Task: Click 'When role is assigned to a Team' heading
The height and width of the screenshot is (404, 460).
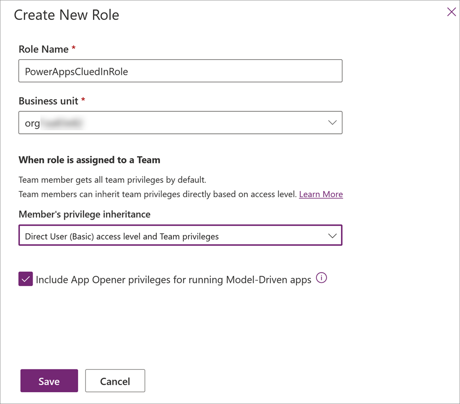Action: point(89,160)
